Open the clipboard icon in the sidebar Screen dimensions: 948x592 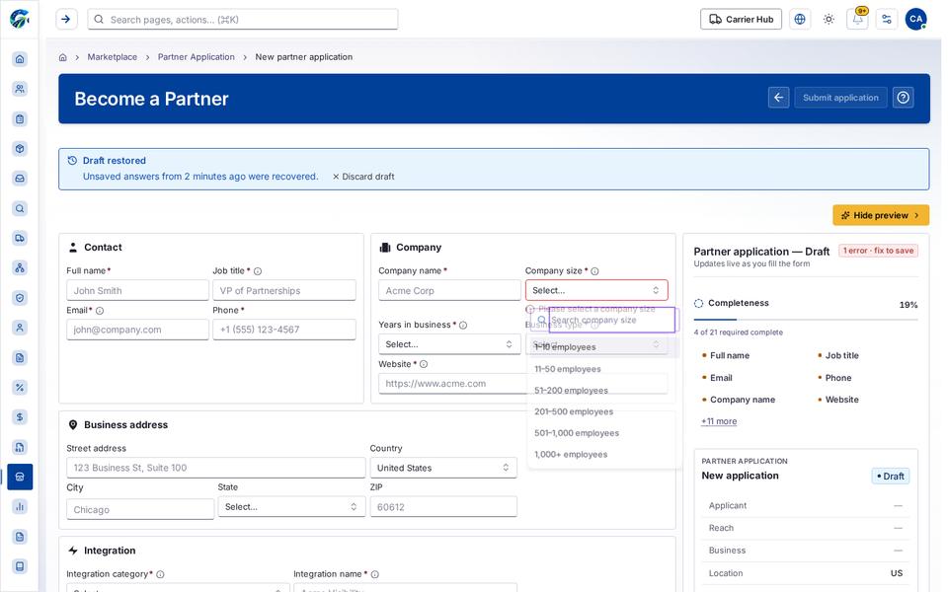20,119
